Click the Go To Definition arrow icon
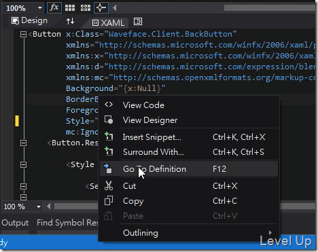 point(108,168)
